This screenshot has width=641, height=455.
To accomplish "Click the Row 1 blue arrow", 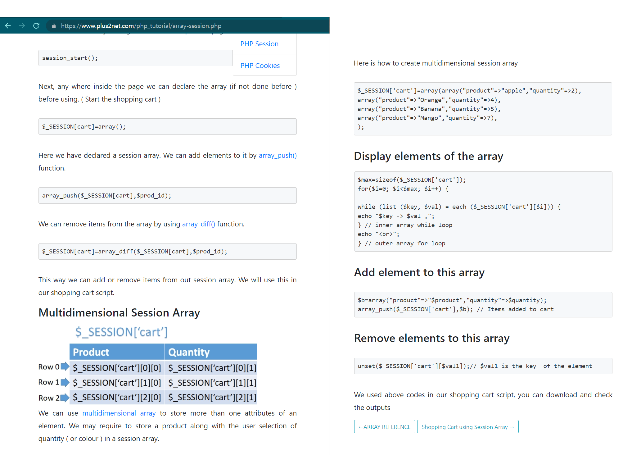I will (x=65, y=382).
